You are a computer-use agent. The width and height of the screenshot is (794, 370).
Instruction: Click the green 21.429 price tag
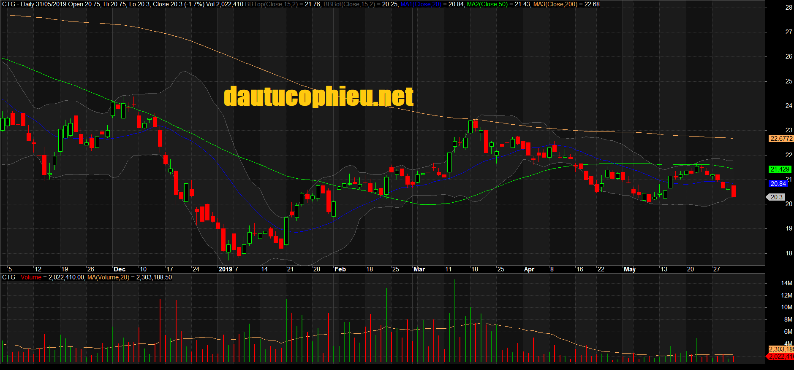[779, 169]
